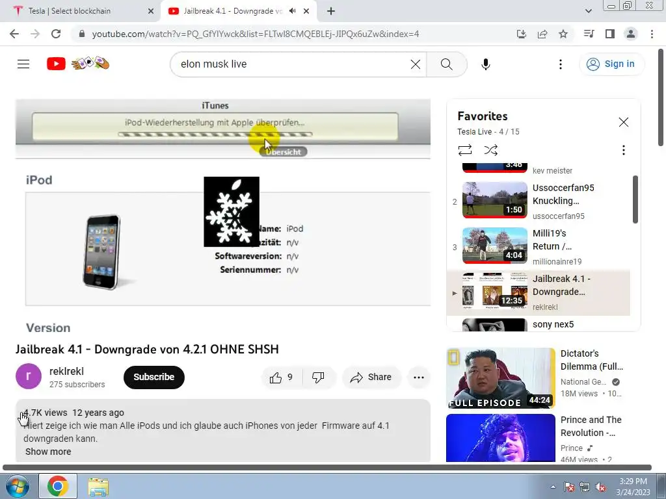Select Jailbreak 4.1 Downgrade playlist item
Screen dimensions: 666x499
coord(539,292)
